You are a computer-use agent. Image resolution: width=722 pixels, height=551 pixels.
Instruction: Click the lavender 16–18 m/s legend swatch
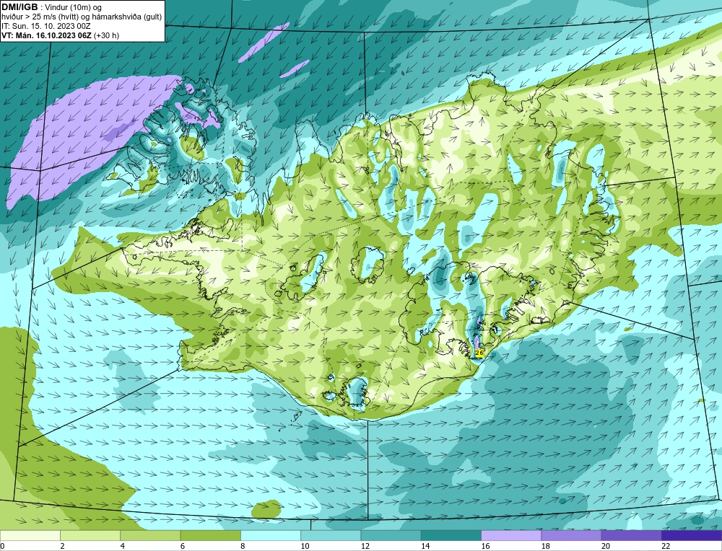pyautogui.click(x=511, y=535)
